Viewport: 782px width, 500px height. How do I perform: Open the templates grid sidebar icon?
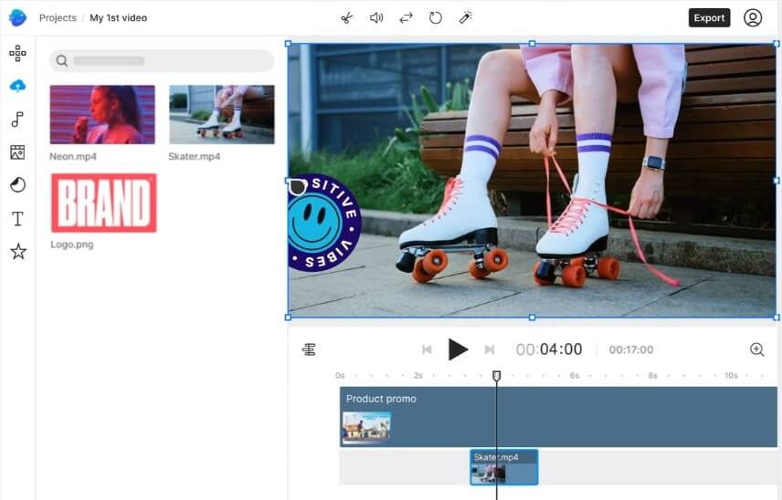point(18,53)
